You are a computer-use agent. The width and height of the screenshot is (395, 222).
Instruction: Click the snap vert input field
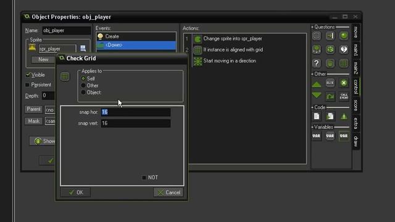pos(136,123)
